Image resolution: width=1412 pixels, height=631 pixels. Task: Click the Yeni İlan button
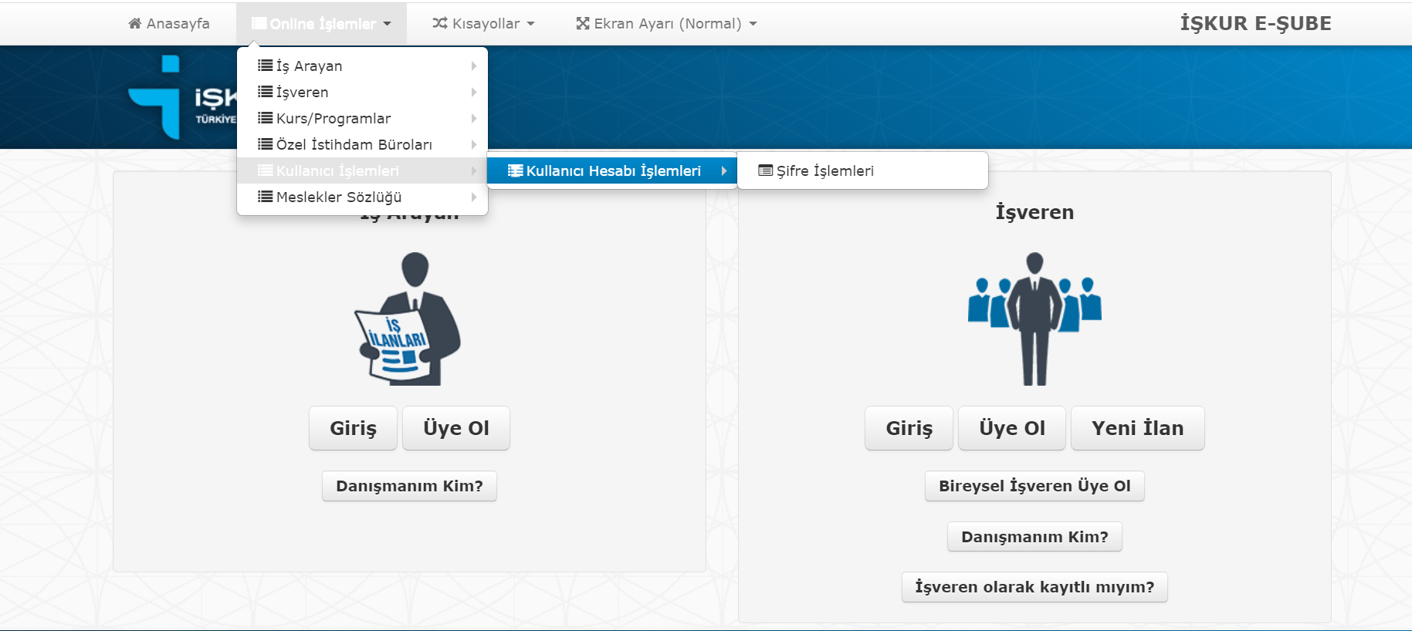[1137, 428]
